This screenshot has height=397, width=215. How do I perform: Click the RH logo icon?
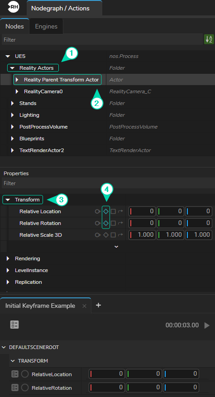point(14,7)
